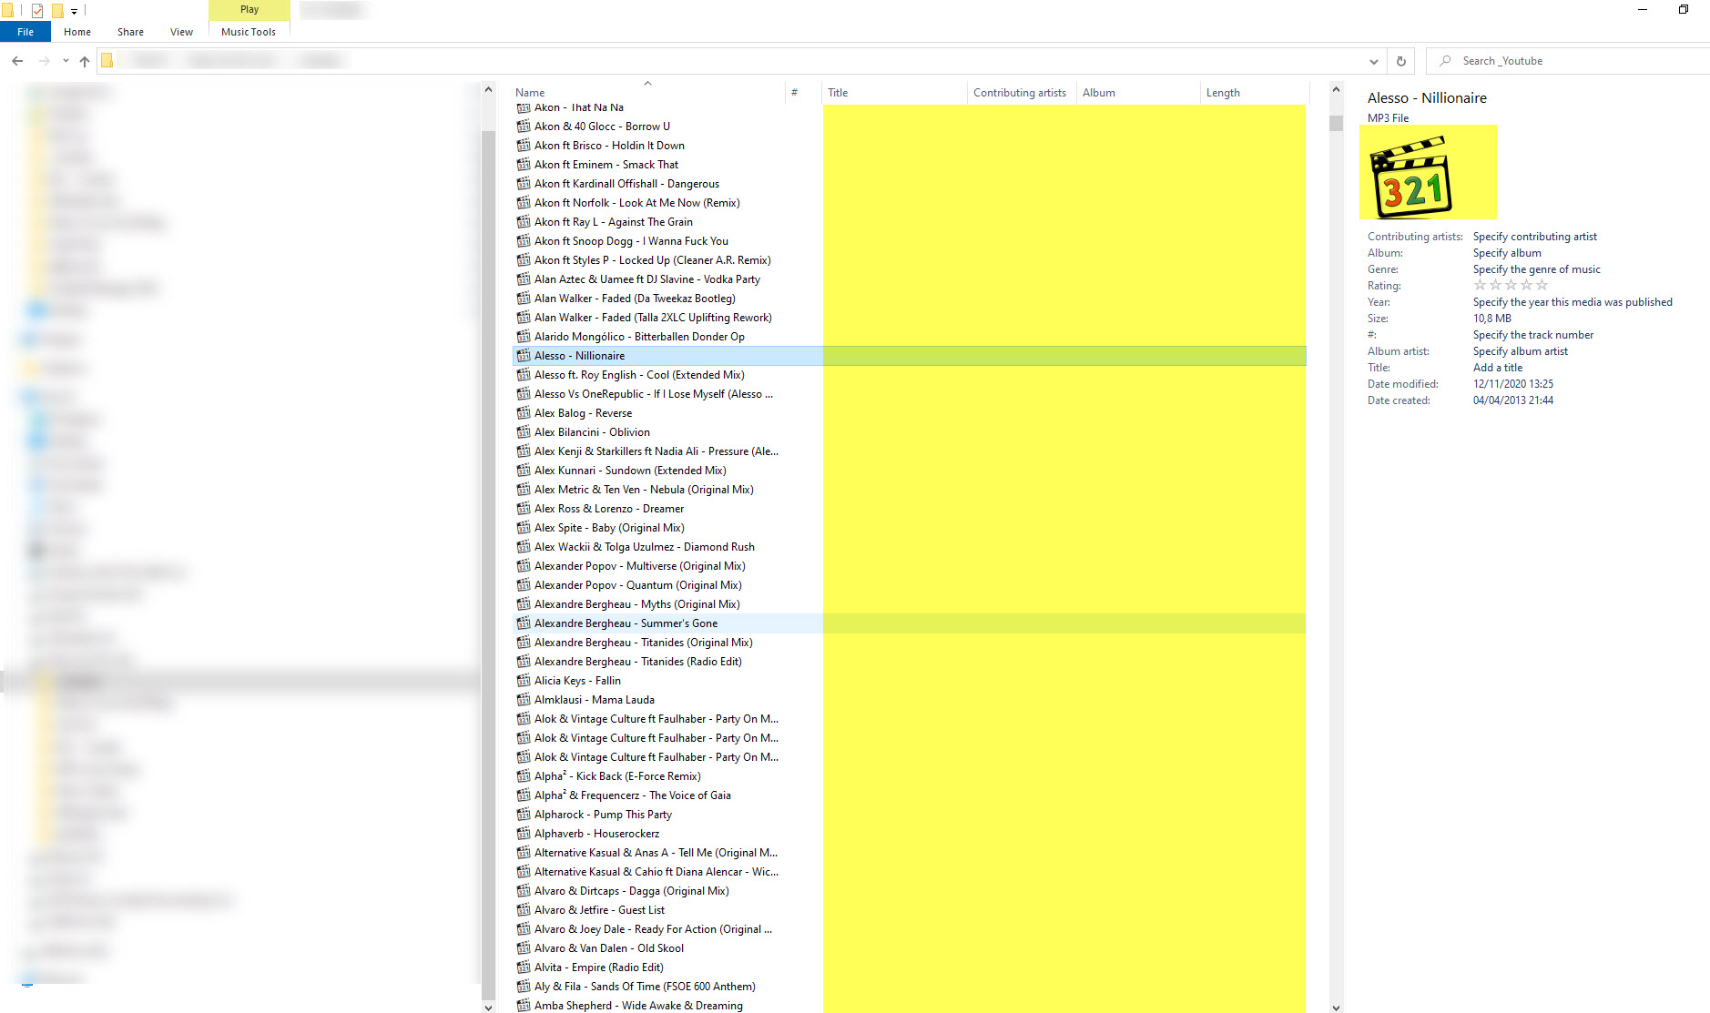The width and height of the screenshot is (1710, 1013).
Task: Click icon of Alphaverb - Houserockerz
Action: pos(524,834)
